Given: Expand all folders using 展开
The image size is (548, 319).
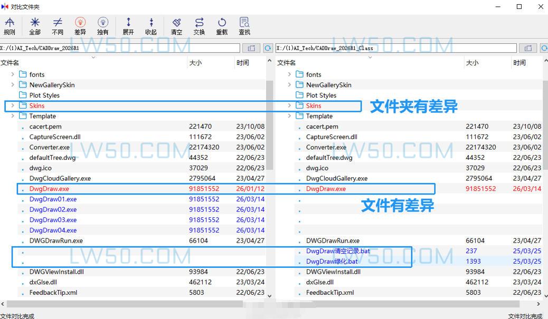Looking at the screenshot, I should [x=128, y=25].
